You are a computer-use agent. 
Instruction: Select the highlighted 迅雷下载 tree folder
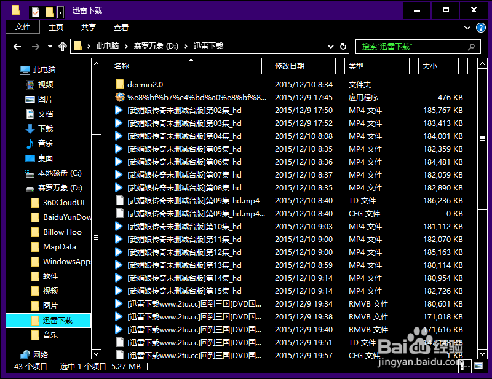[x=49, y=321]
